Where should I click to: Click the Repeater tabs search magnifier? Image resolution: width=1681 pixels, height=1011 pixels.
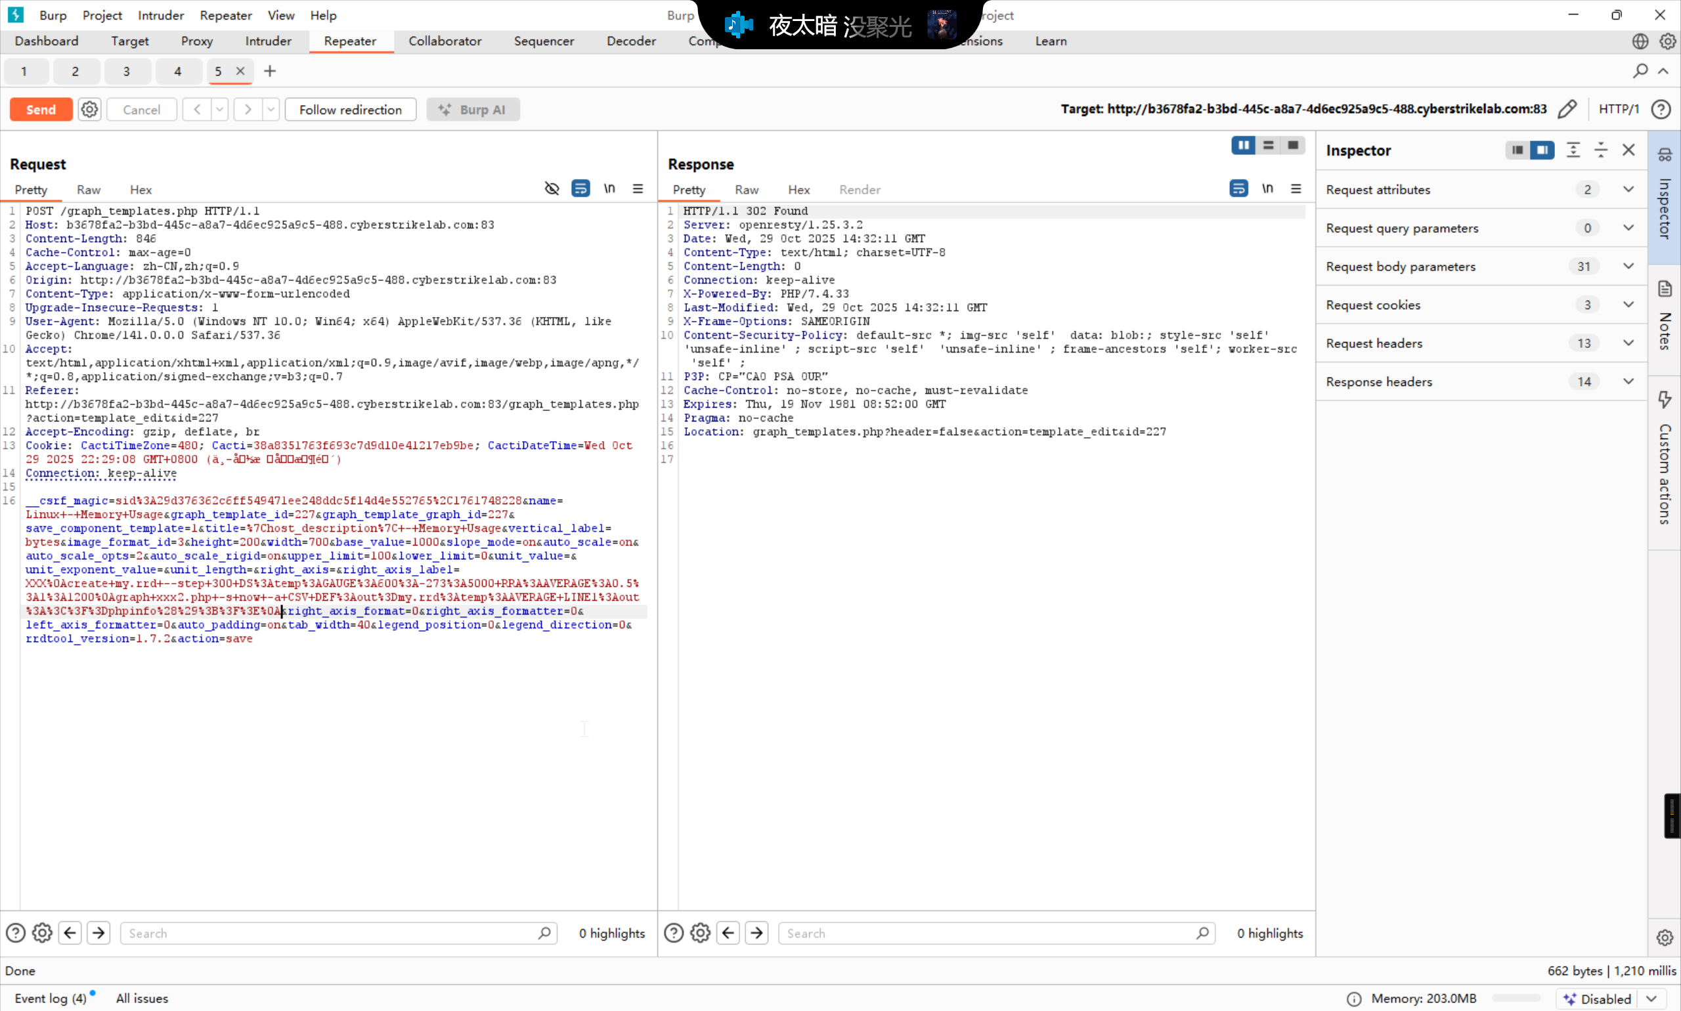point(1640,71)
